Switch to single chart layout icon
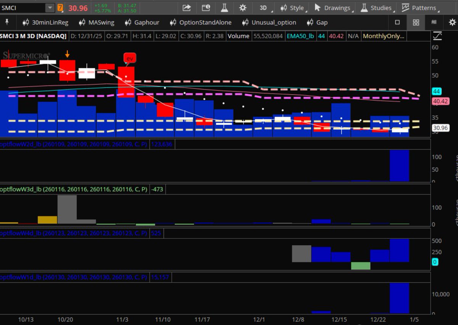The height and width of the screenshot is (325, 458). click(397, 23)
